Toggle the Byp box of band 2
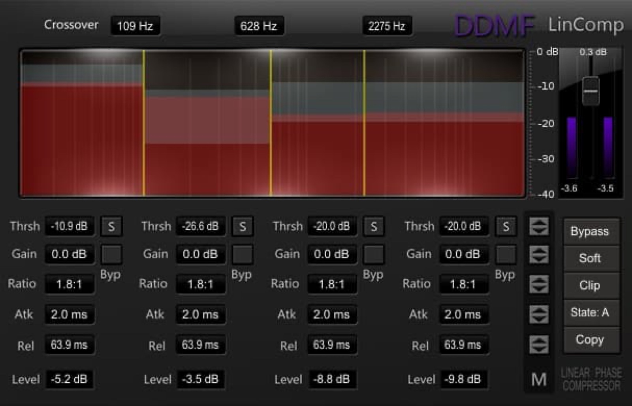Image resolution: width=632 pixels, height=406 pixels. click(243, 254)
